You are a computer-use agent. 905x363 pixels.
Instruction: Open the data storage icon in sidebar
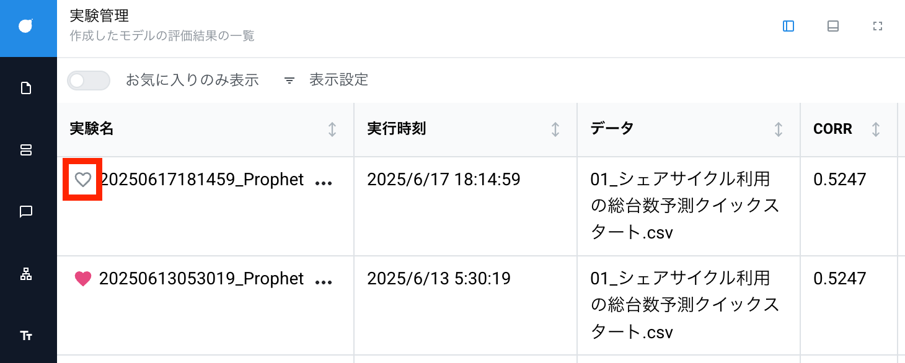click(26, 150)
